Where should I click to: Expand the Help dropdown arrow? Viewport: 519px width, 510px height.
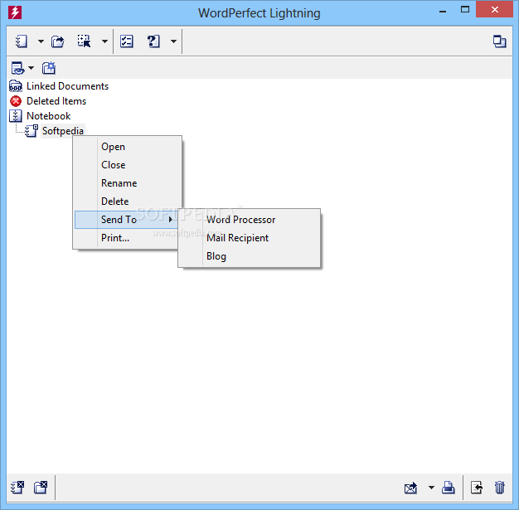173,41
